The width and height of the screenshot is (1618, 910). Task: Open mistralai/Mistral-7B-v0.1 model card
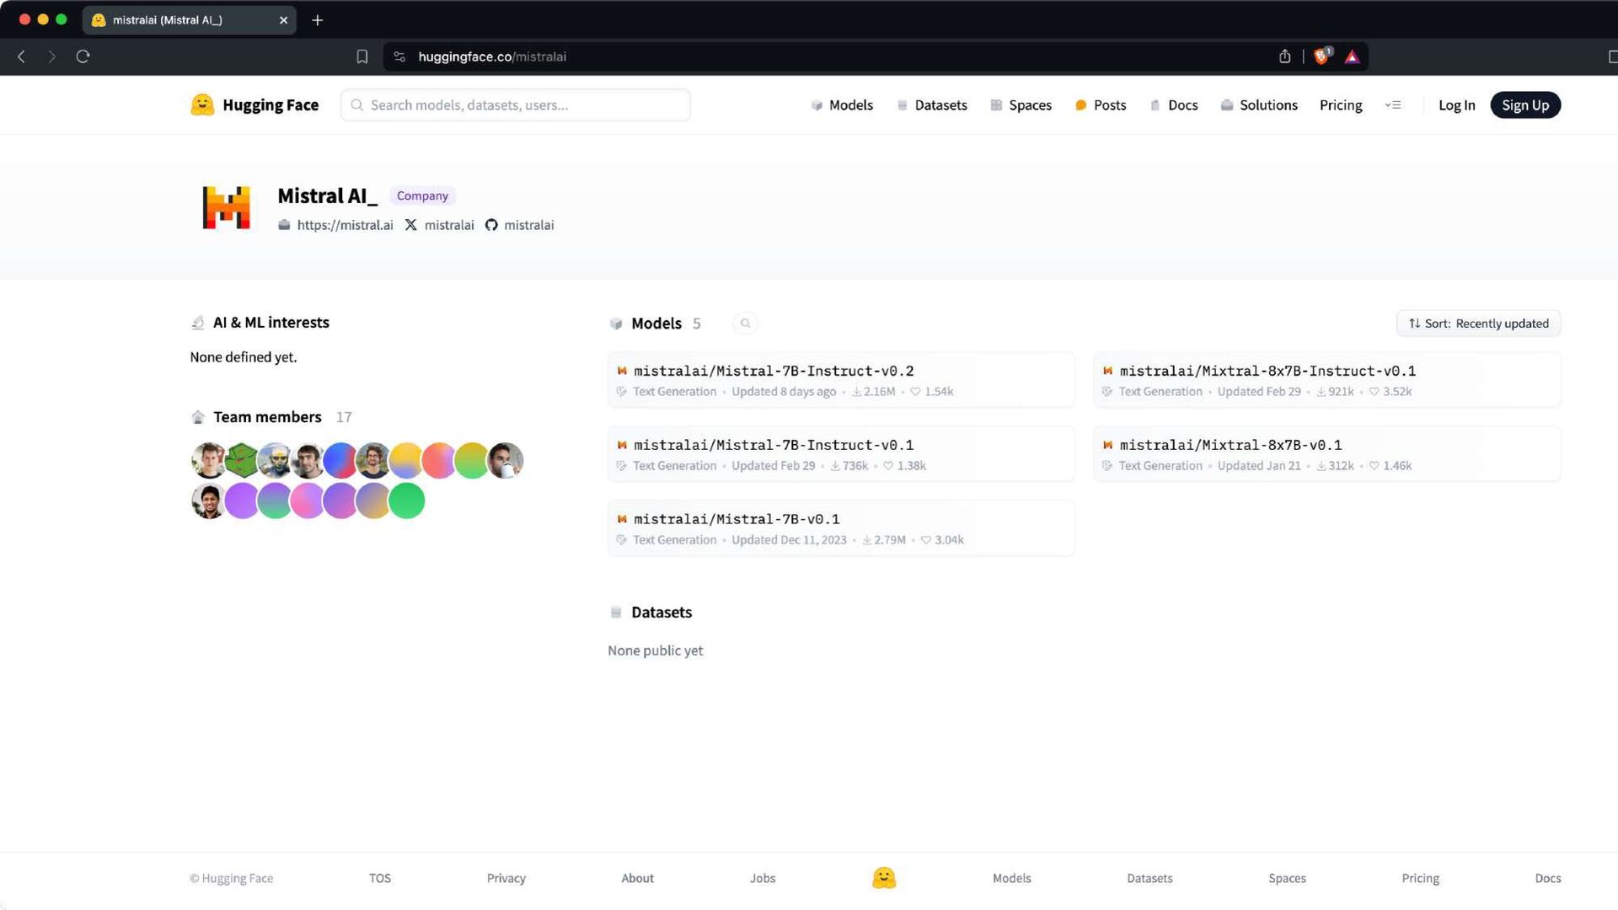click(x=841, y=528)
